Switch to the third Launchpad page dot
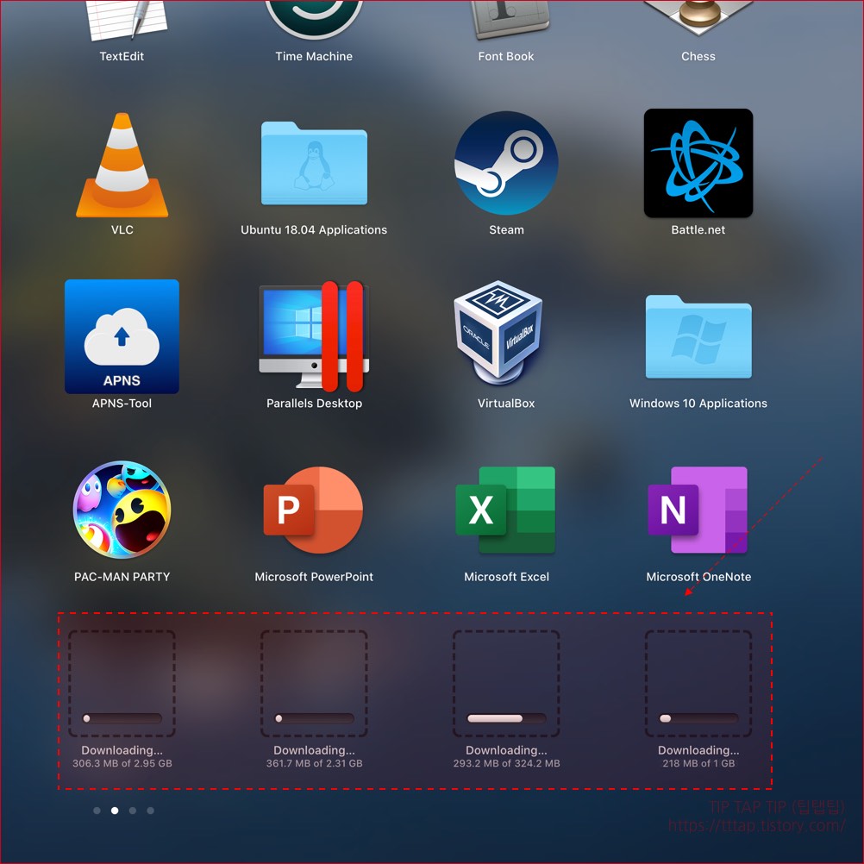 point(132,811)
